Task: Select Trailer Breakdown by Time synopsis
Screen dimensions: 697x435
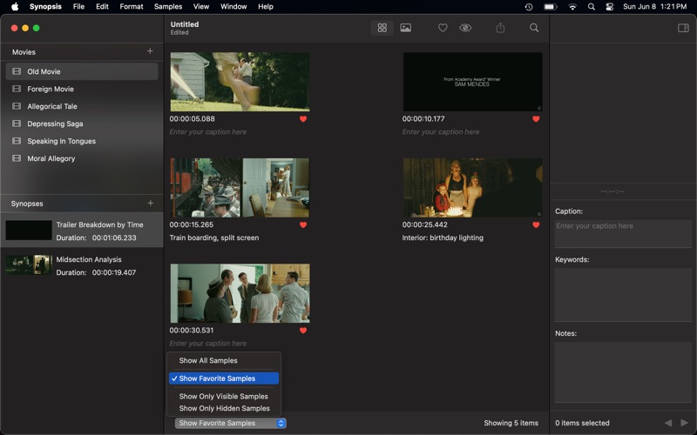Action: click(x=82, y=230)
